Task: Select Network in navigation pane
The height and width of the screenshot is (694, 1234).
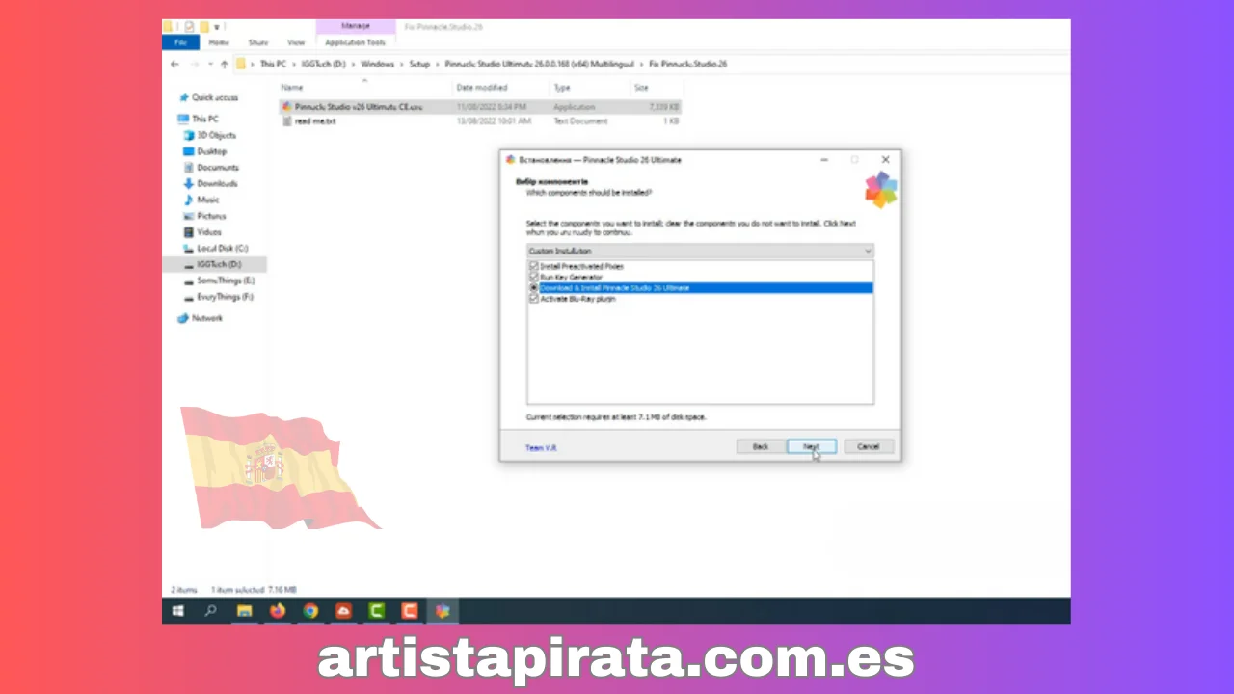Action: 206,318
